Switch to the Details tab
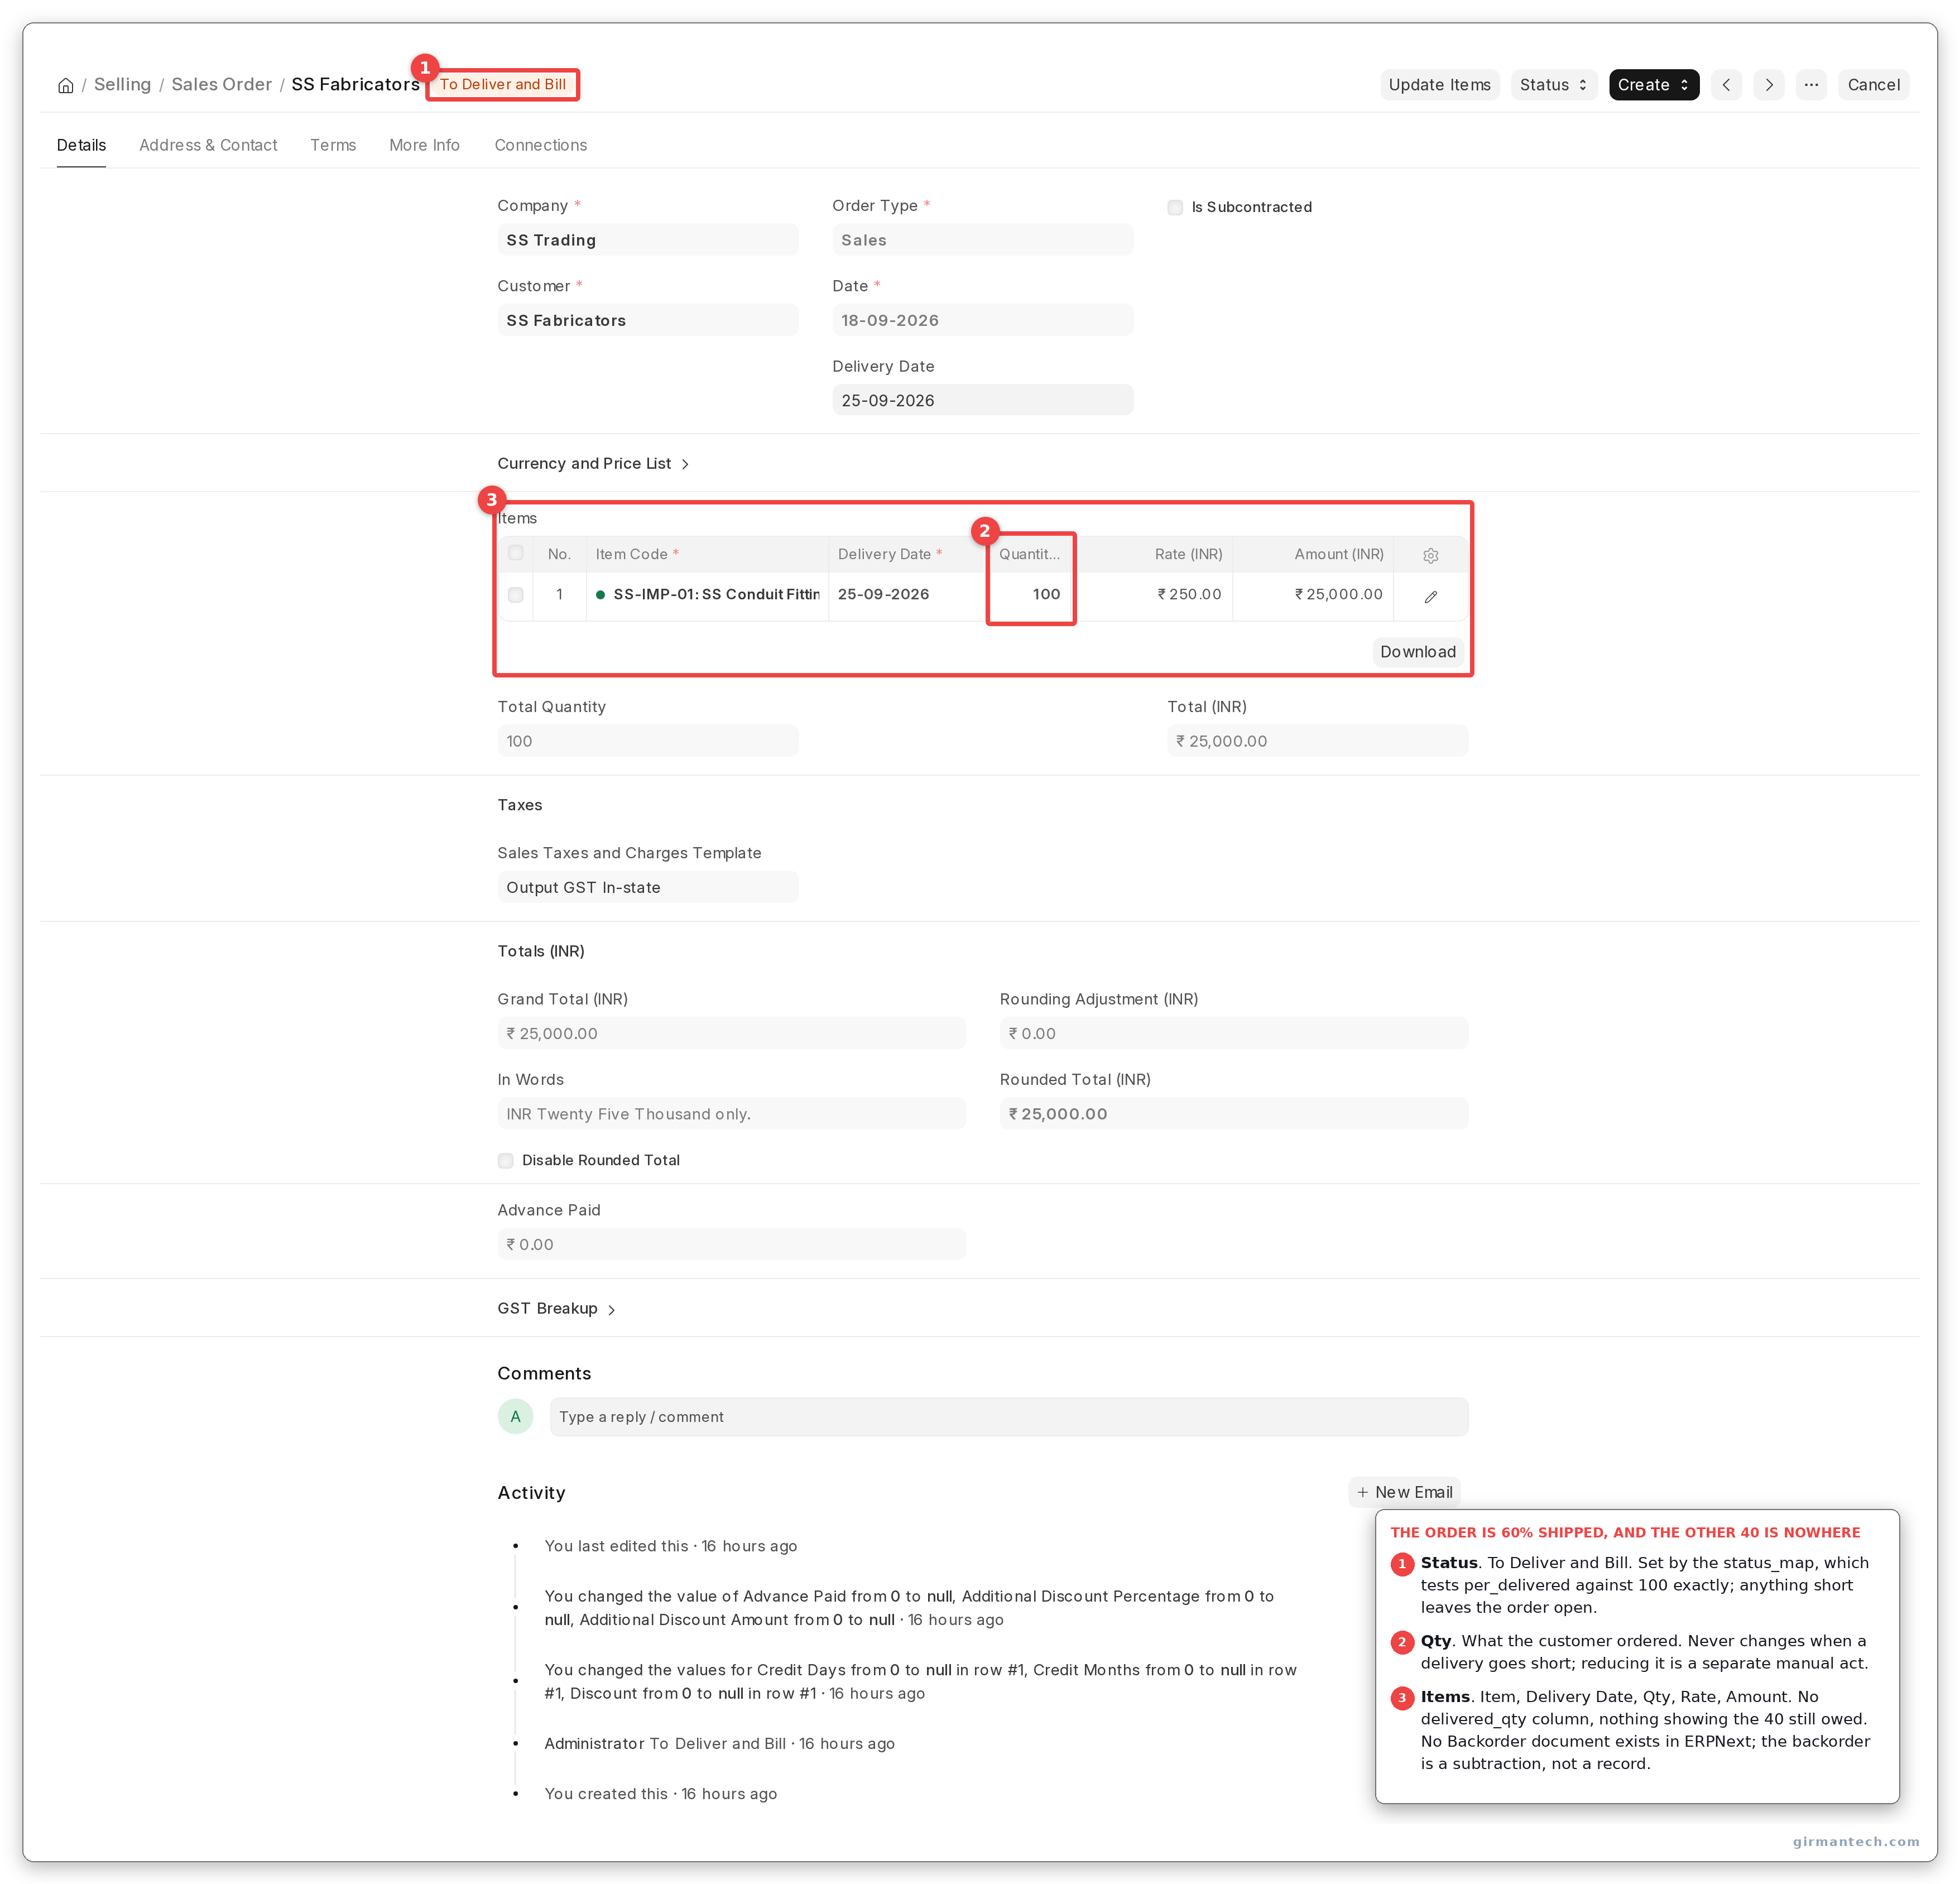1960x1884 pixels. tap(81, 145)
